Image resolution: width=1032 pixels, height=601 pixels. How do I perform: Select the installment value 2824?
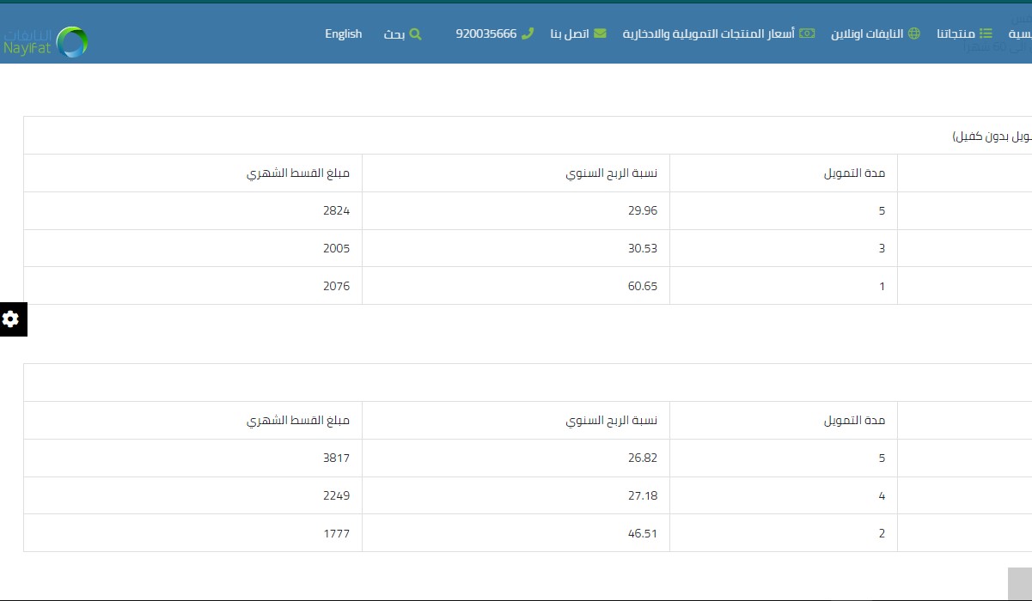pos(337,211)
